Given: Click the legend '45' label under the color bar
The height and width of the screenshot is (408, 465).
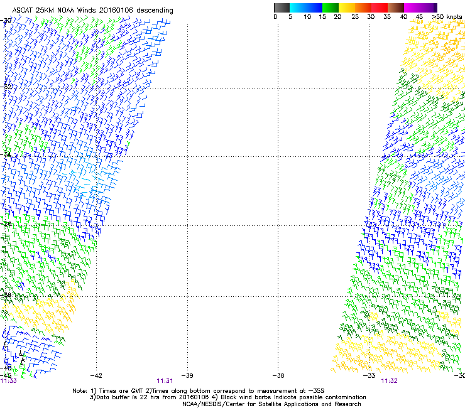Looking at the screenshot, I should (419, 17).
